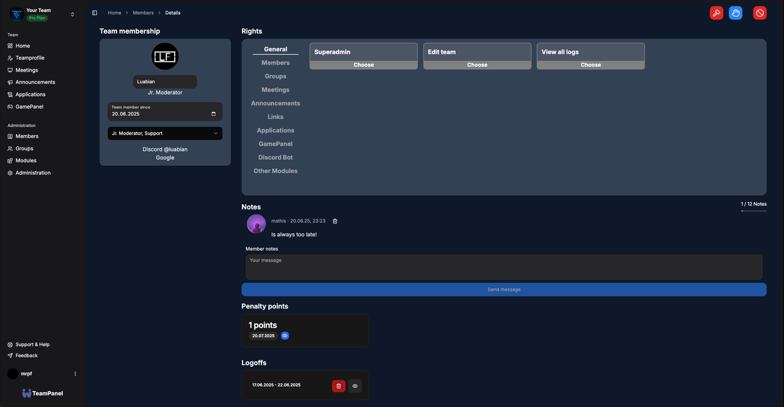Delete the 17.06.2025 logoff entry
784x407 pixels.
click(x=339, y=386)
